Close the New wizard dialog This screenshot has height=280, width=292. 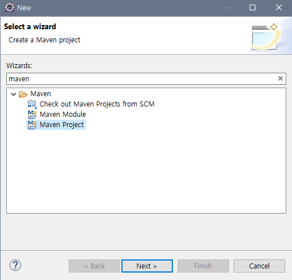[x=279, y=7]
